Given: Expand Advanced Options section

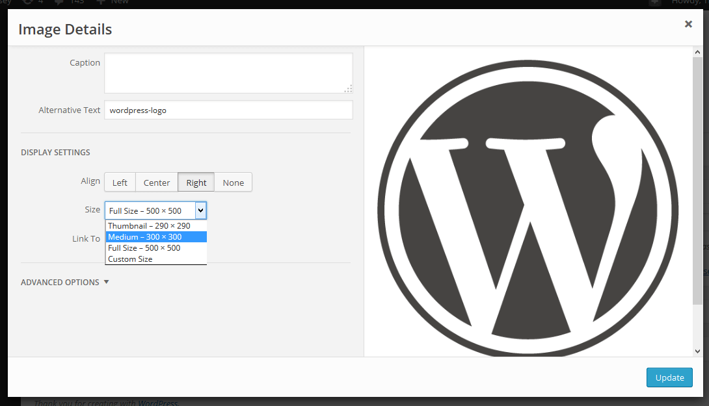Looking at the screenshot, I should pos(64,283).
